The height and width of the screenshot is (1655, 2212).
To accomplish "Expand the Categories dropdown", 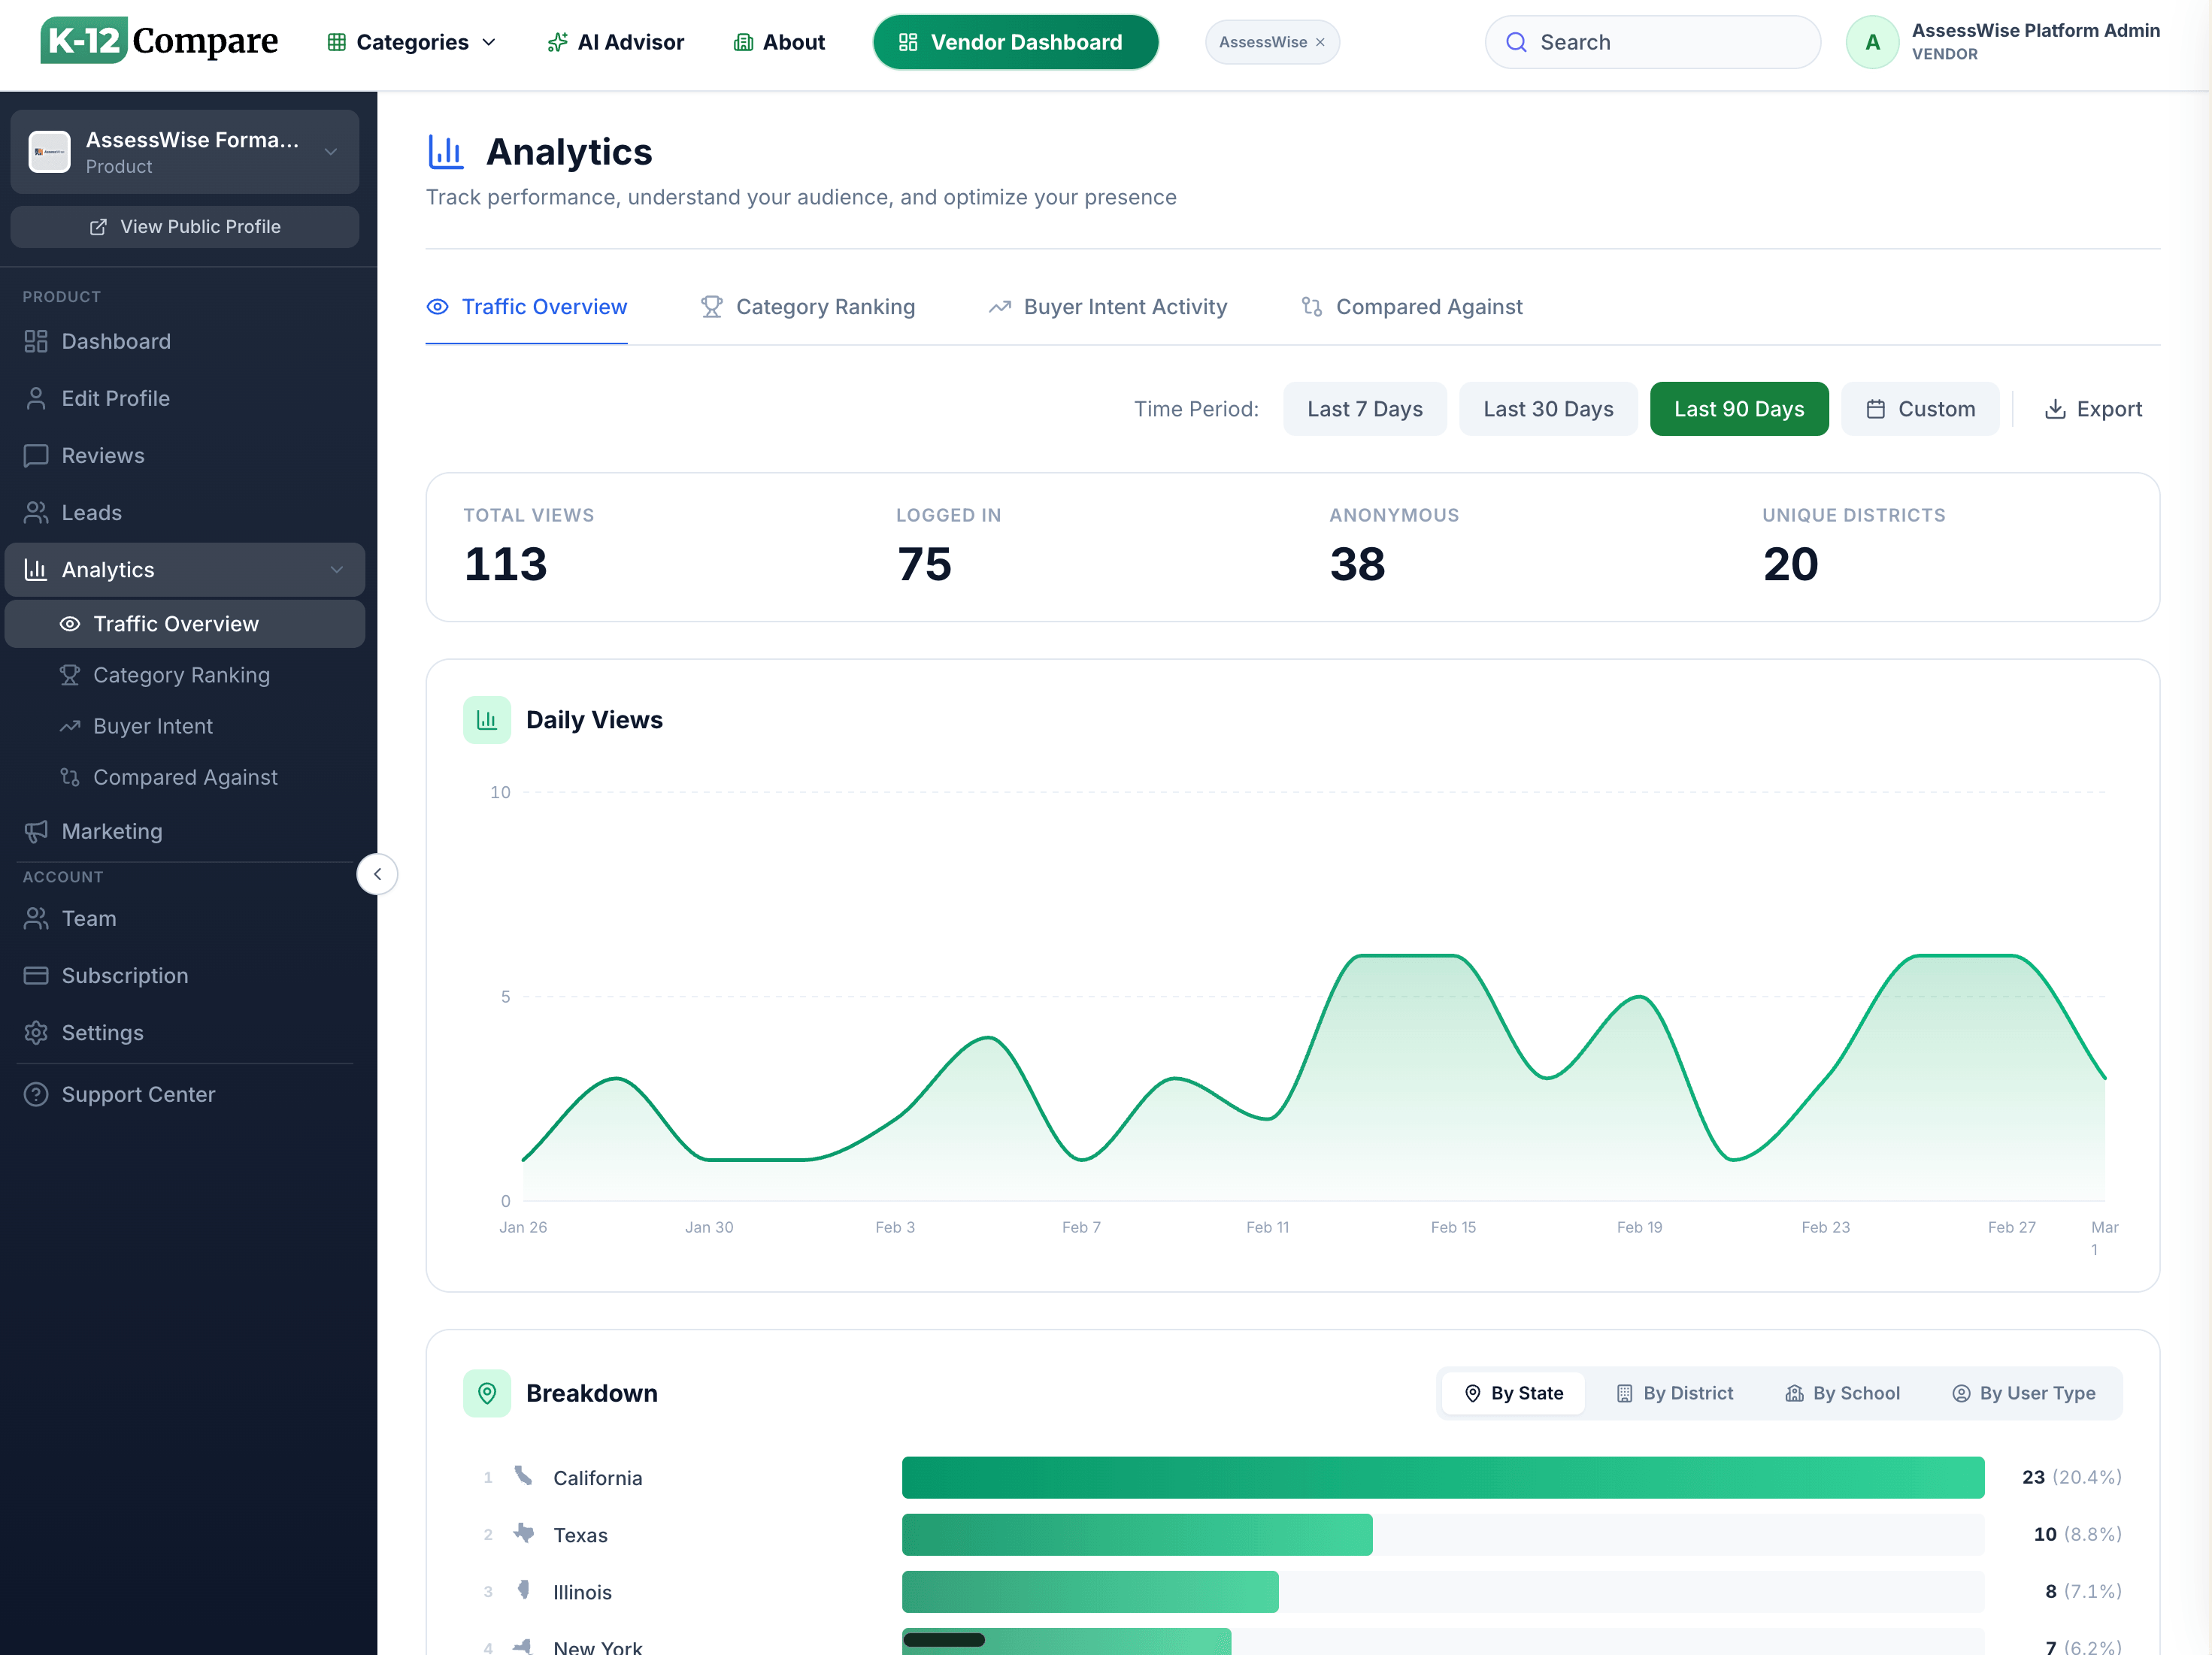I will click(410, 42).
